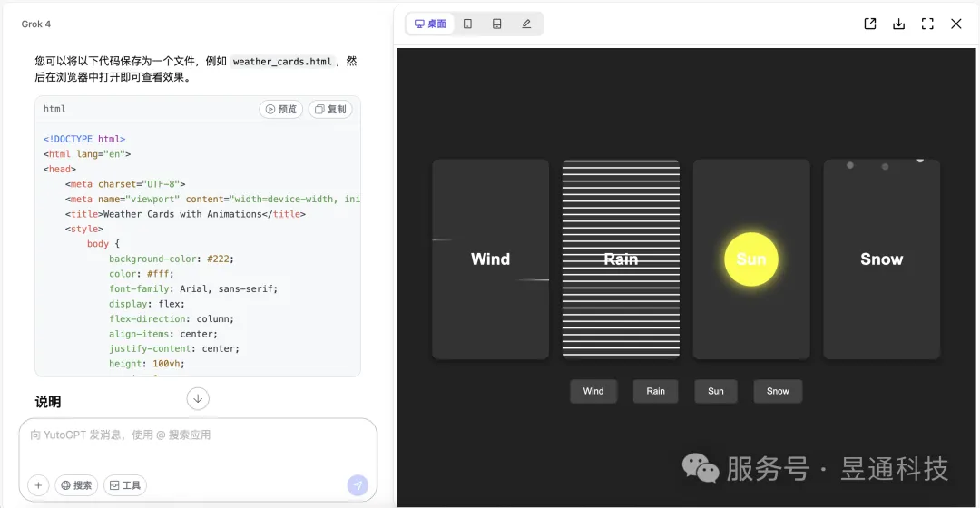
Task: Click the Snow button below the cards
Action: (778, 391)
